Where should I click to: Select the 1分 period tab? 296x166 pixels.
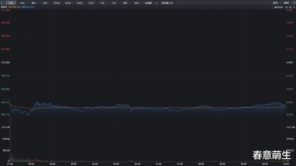click(114, 3)
